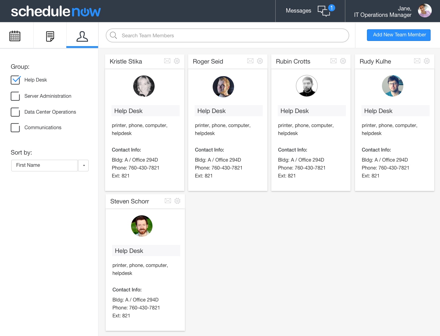440x336 pixels.
Task: Click phone number on Steven Schorr's card
Action: coord(136,308)
